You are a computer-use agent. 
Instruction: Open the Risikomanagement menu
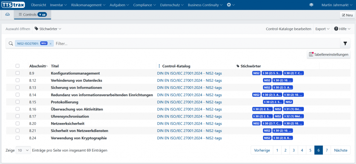tap(88, 5)
